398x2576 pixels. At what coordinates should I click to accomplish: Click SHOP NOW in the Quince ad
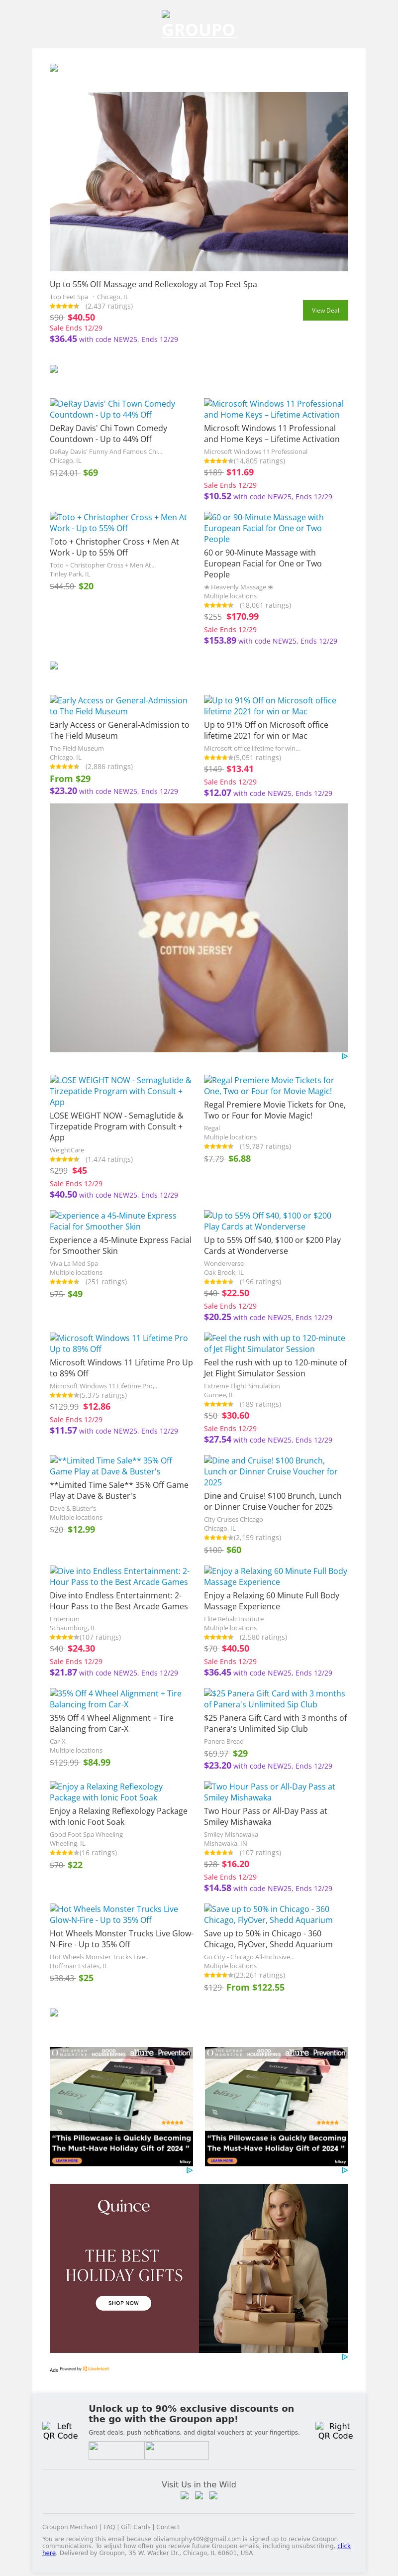click(123, 2302)
